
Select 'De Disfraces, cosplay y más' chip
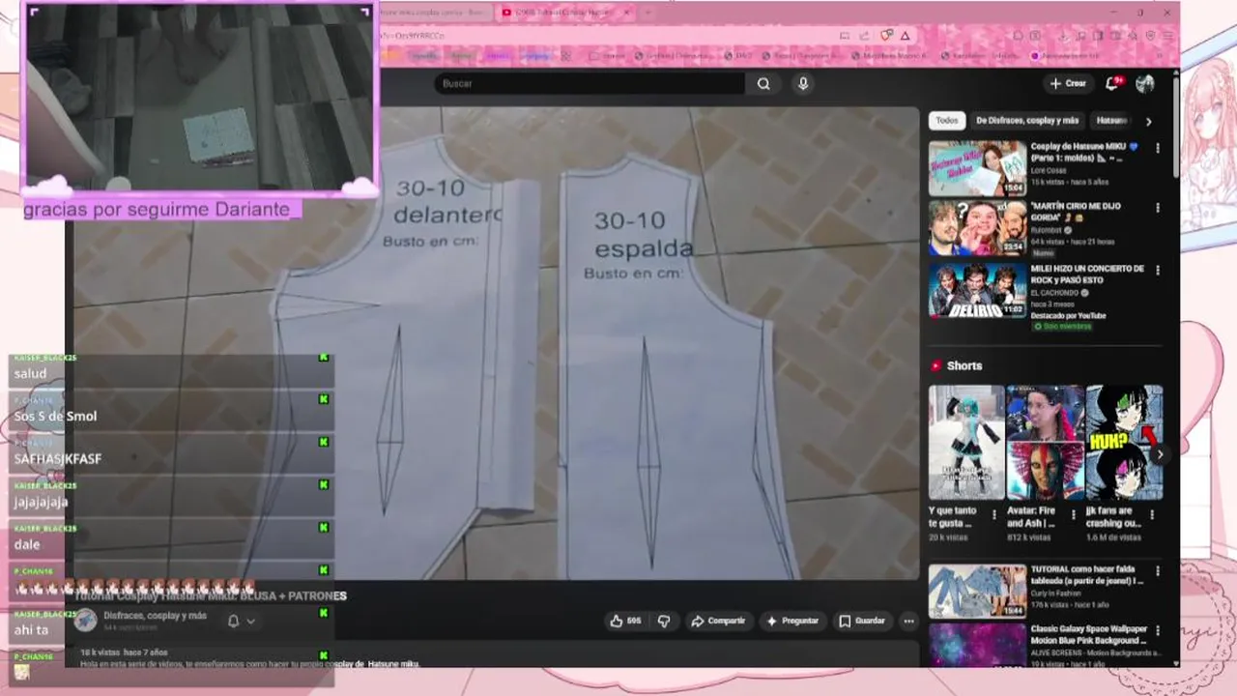coord(1027,121)
